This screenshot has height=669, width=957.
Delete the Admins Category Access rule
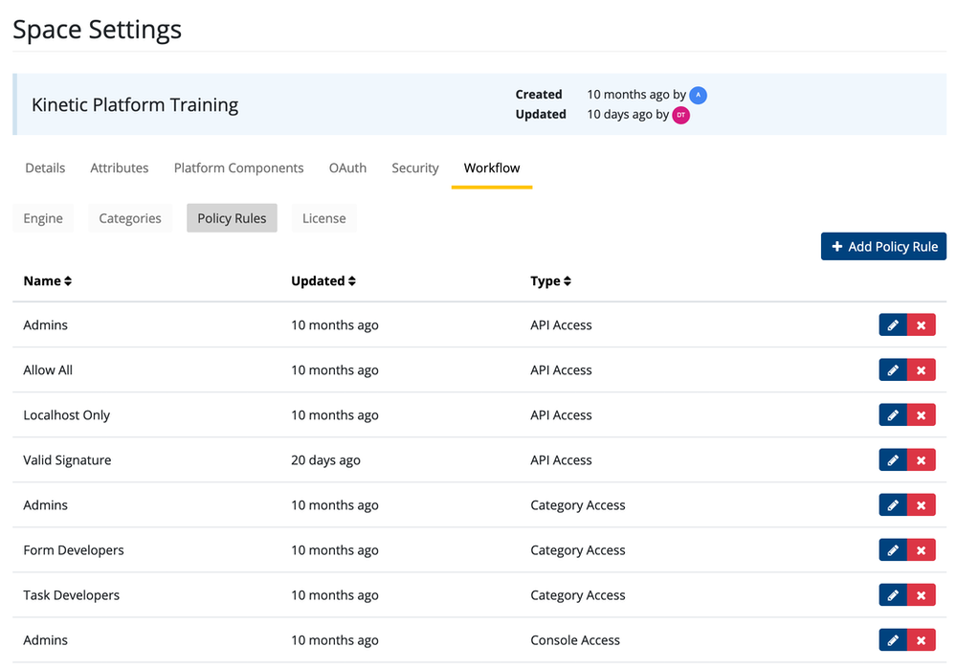click(922, 505)
